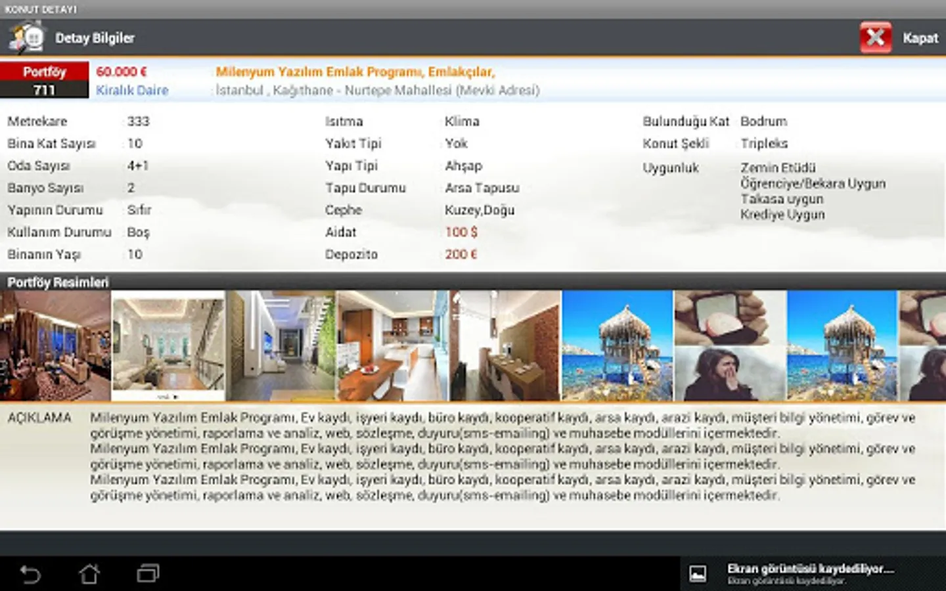Go back with the Android back arrow
This screenshot has width=946, height=591.
30,574
